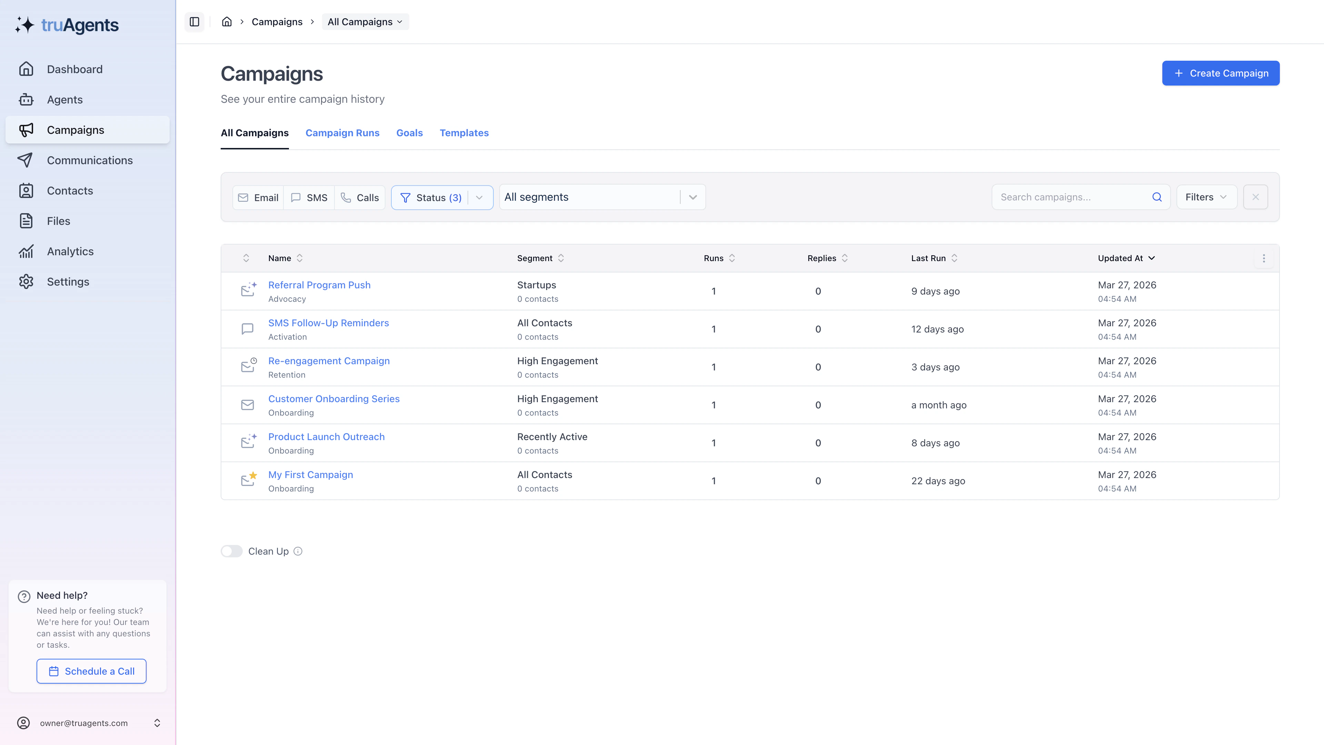Screen dimensions: 1324x745
Task: Click the Create Campaign button
Action: point(1220,73)
